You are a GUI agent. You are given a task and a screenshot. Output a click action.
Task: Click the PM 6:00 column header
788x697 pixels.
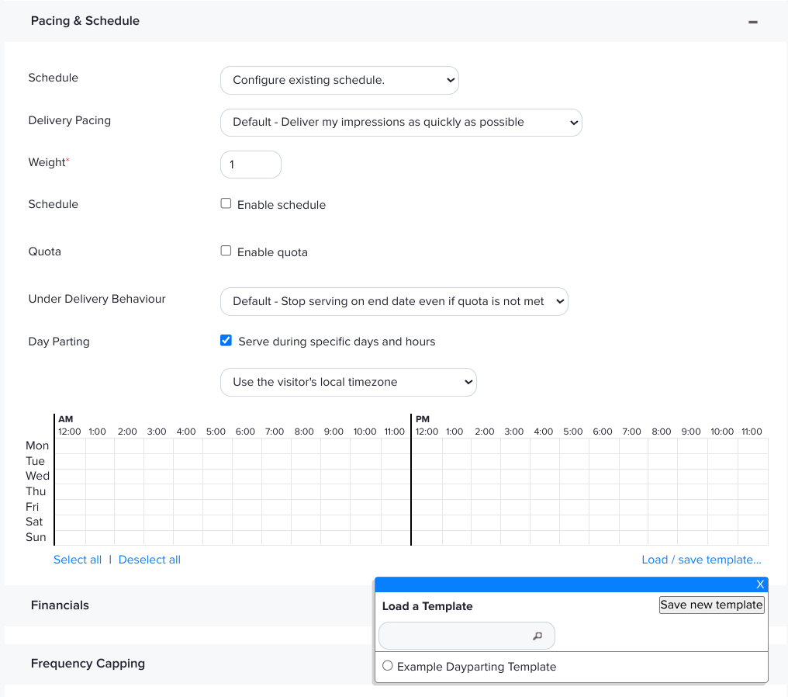(603, 432)
